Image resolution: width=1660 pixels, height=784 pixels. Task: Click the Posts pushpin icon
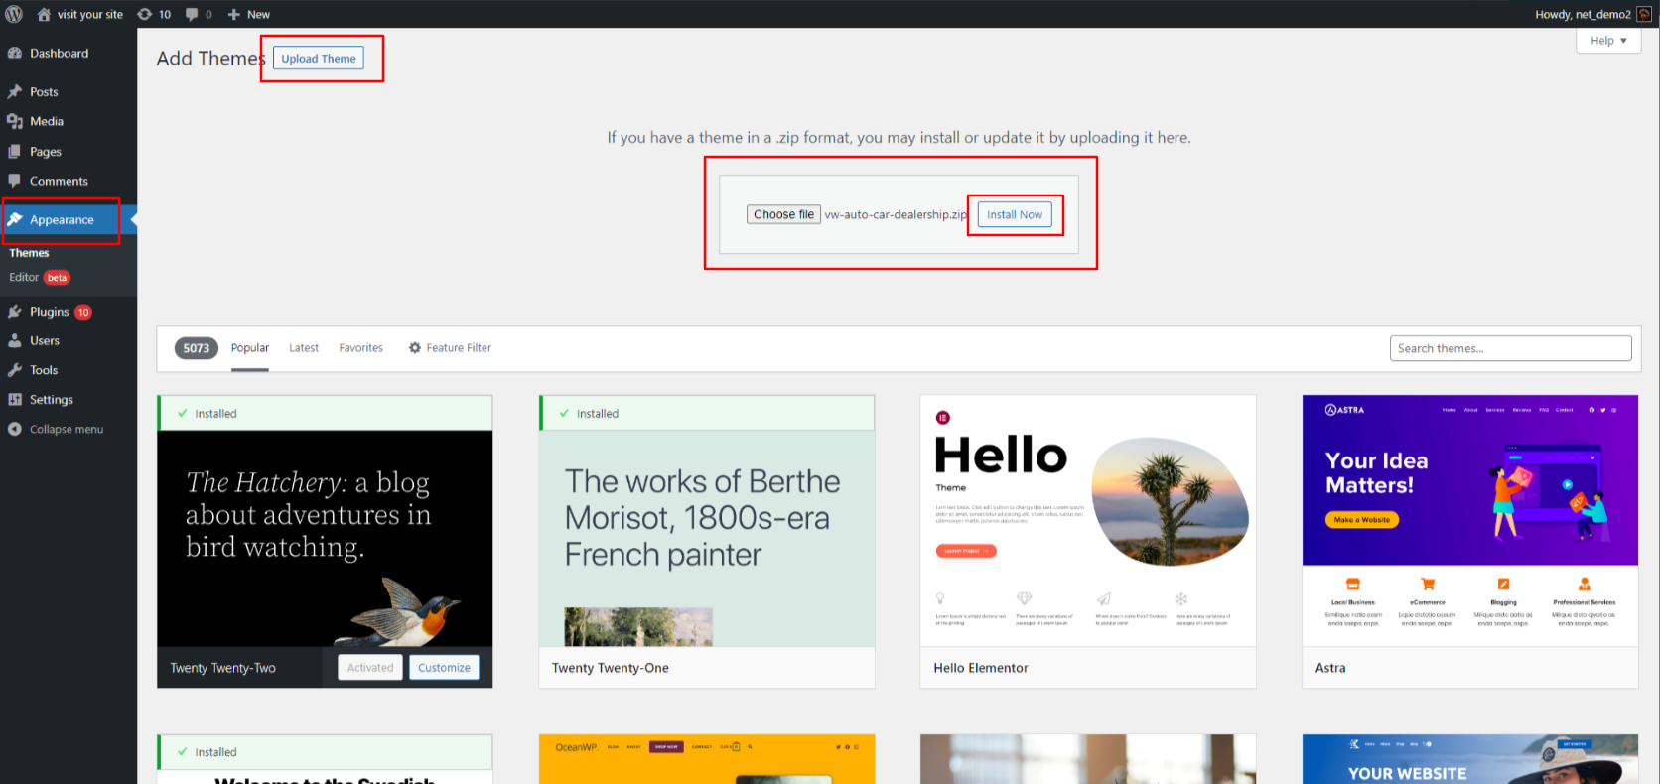tap(15, 92)
